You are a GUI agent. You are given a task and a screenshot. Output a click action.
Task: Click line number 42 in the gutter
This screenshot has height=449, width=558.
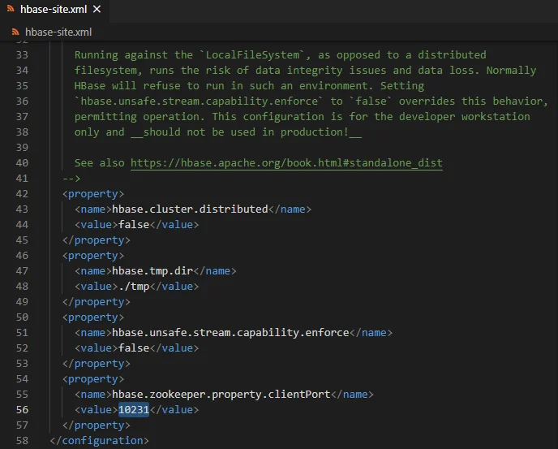pyautogui.click(x=21, y=193)
